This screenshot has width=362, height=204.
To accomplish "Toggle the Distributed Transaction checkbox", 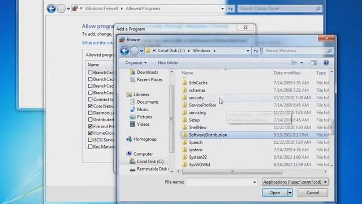I will 90,120.
